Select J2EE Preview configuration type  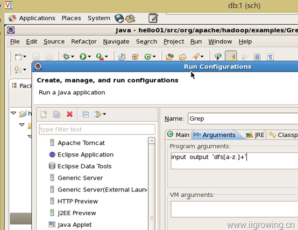(x=77, y=213)
